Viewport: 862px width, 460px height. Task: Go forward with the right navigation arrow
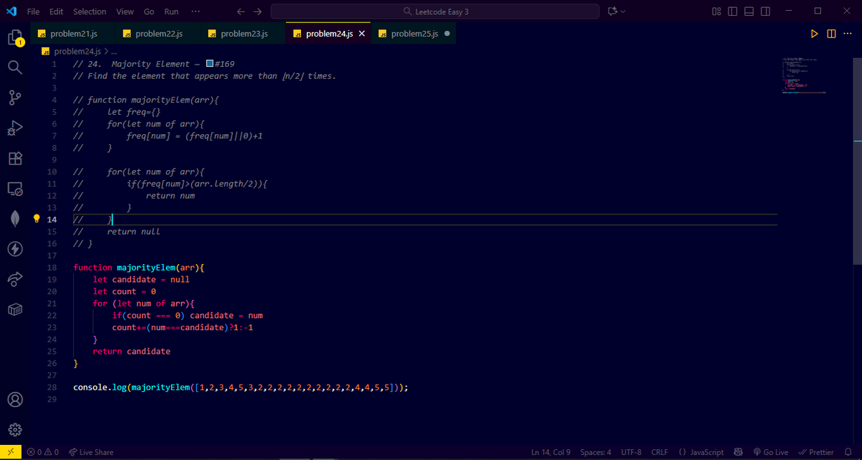(x=258, y=11)
